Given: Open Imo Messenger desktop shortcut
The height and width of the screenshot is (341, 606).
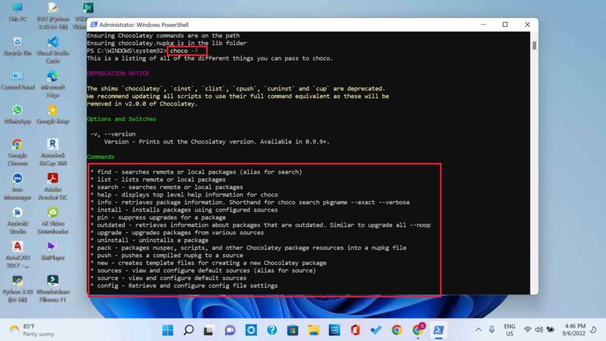Looking at the screenshot, I should click(x=17, y=186).
